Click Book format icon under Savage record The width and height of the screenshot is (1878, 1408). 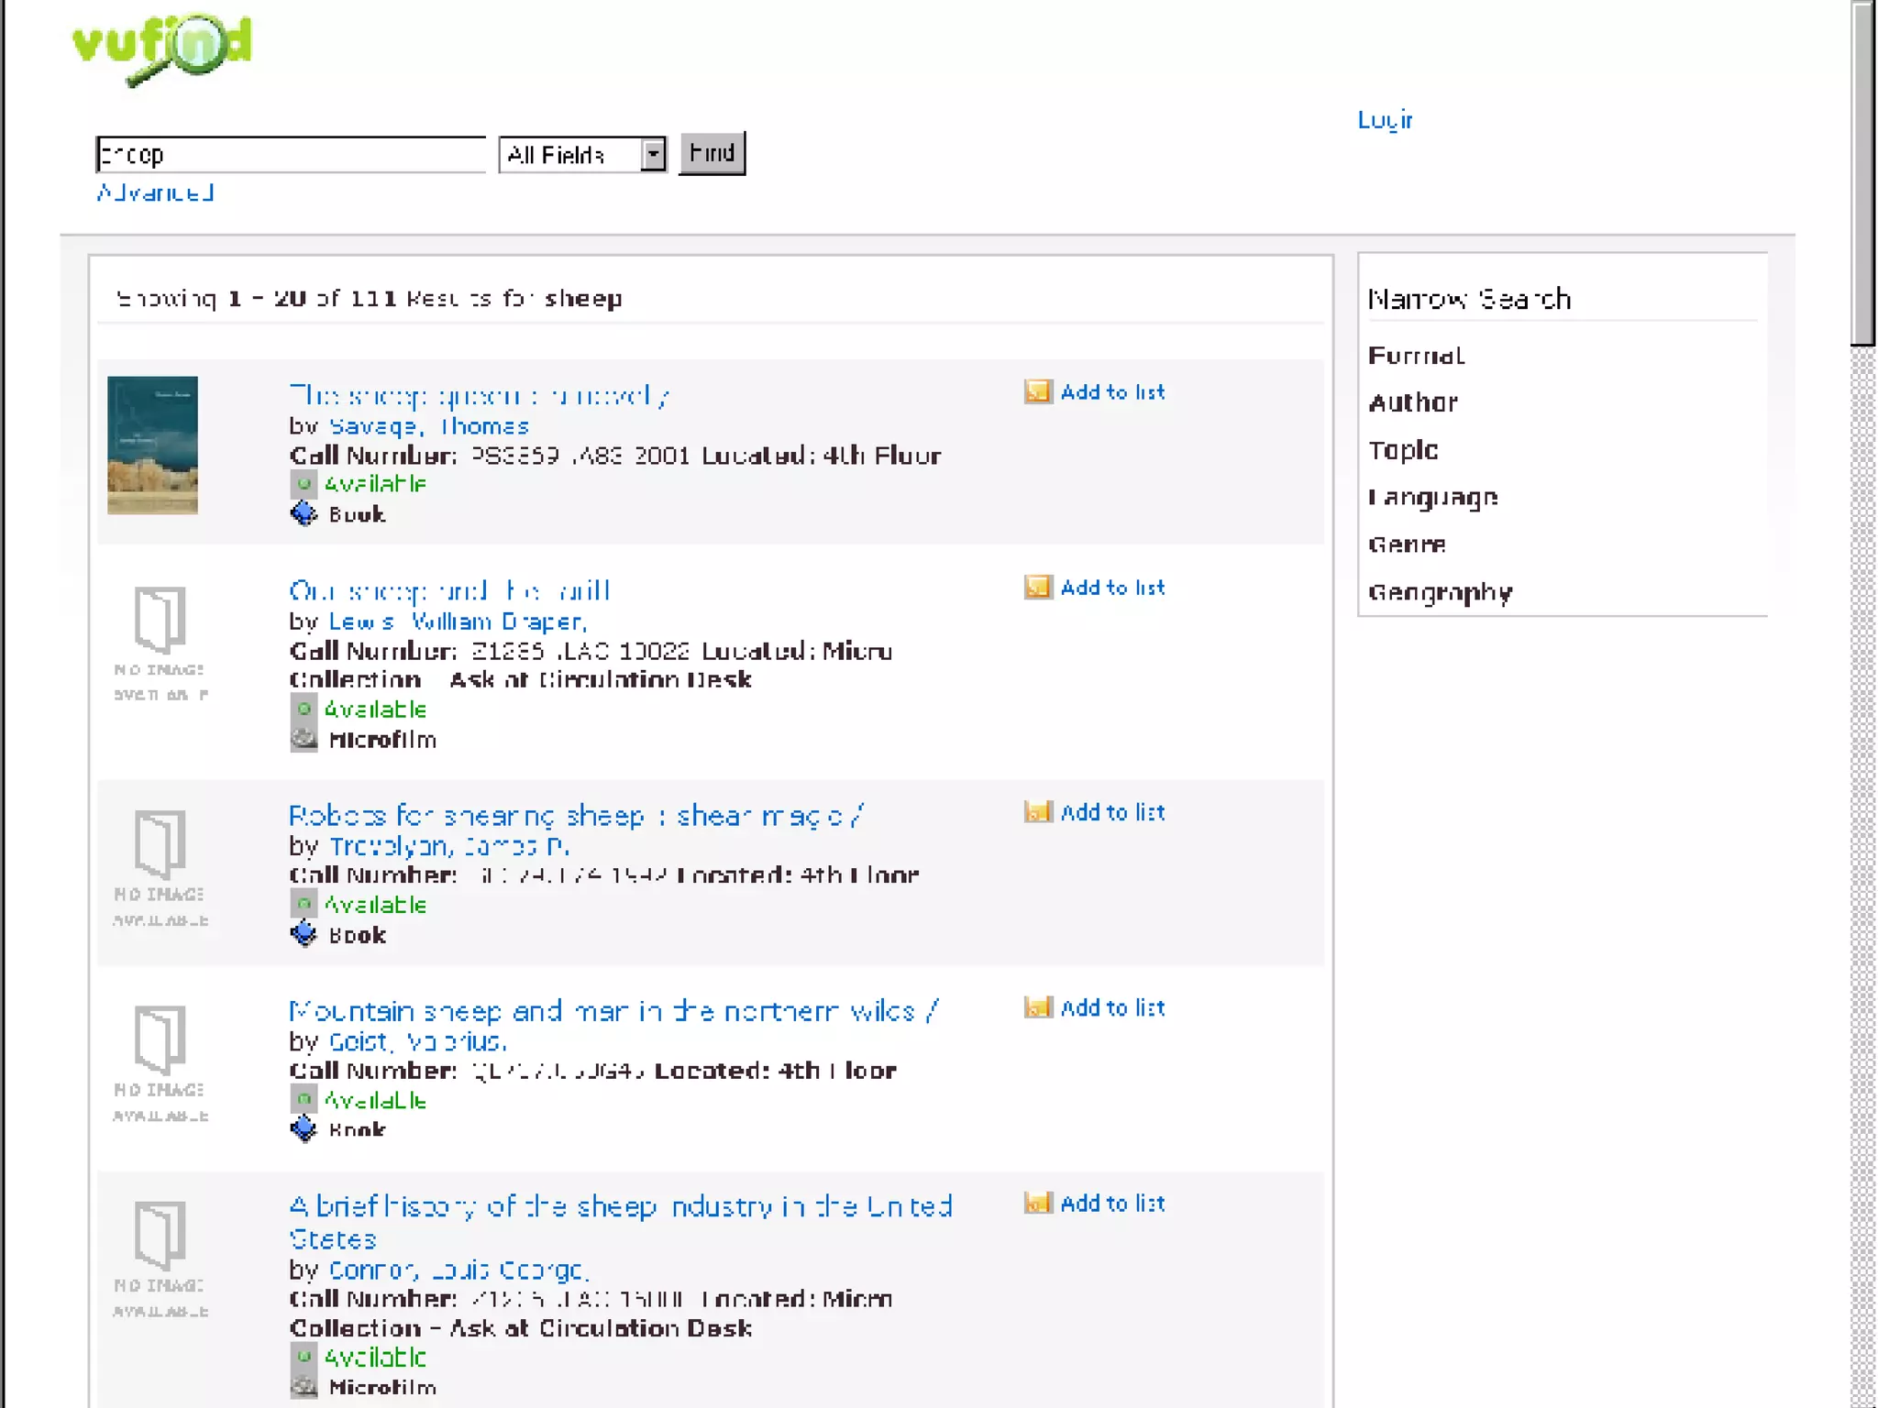point(304,513)
